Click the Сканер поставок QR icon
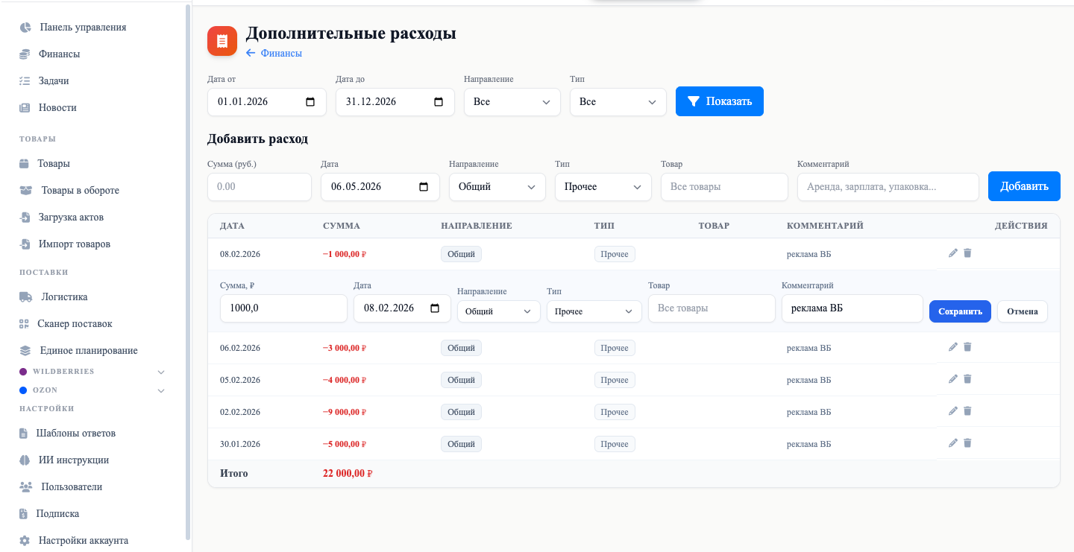Image resolution: width=1074 pixels, height=552 pixels. (24, 324)
